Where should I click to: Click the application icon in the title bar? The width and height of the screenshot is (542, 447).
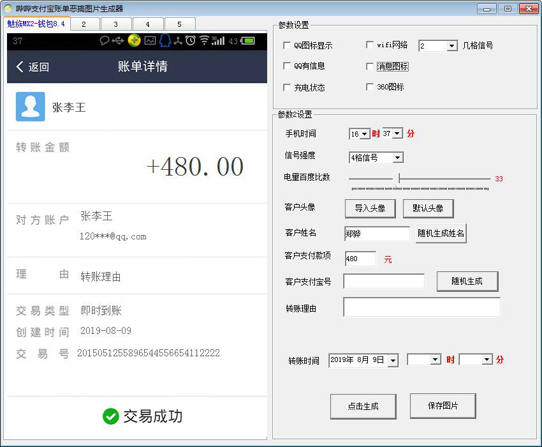8,8
